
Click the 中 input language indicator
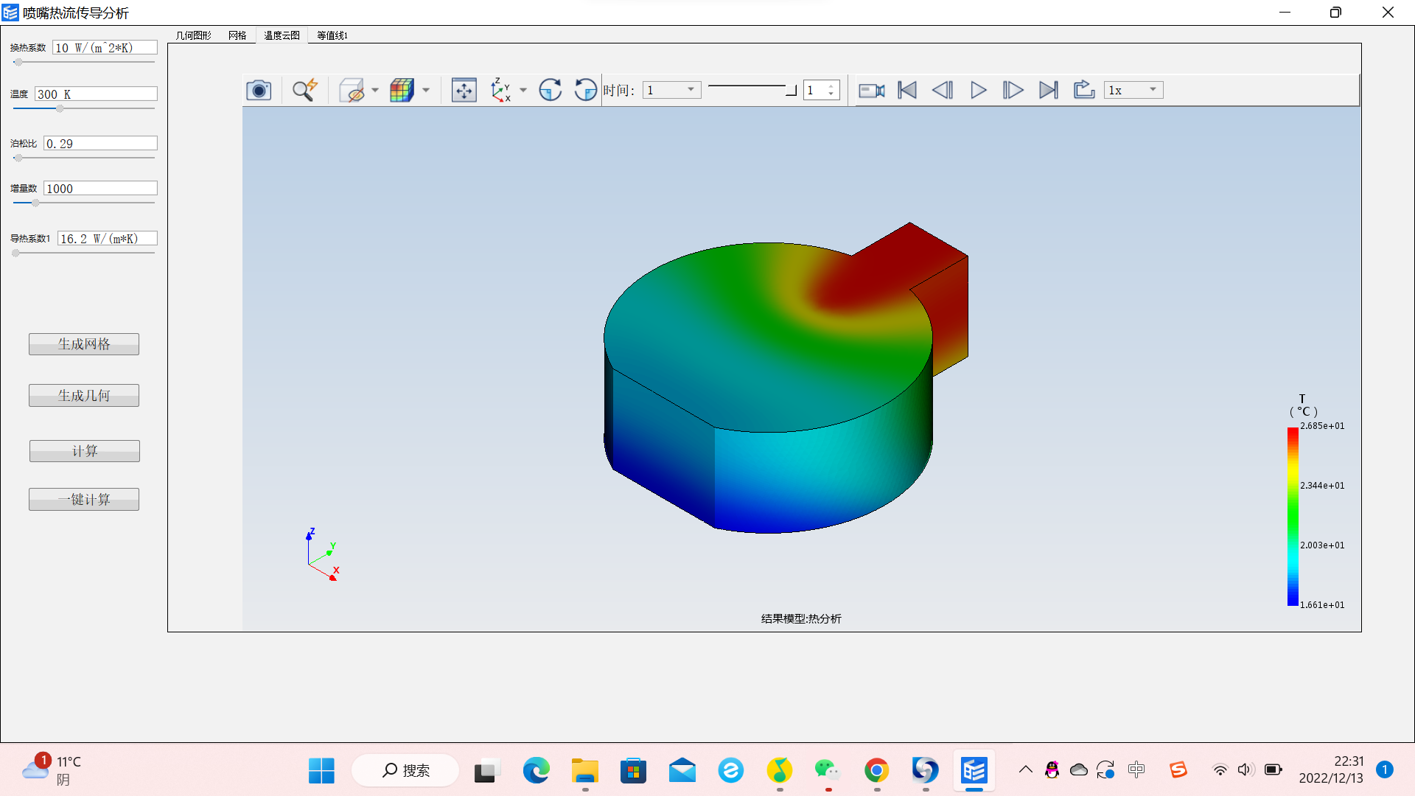tap(1136, 770)
